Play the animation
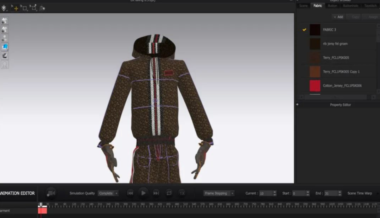This screenshot has height=218, width=380. (143, 193)
